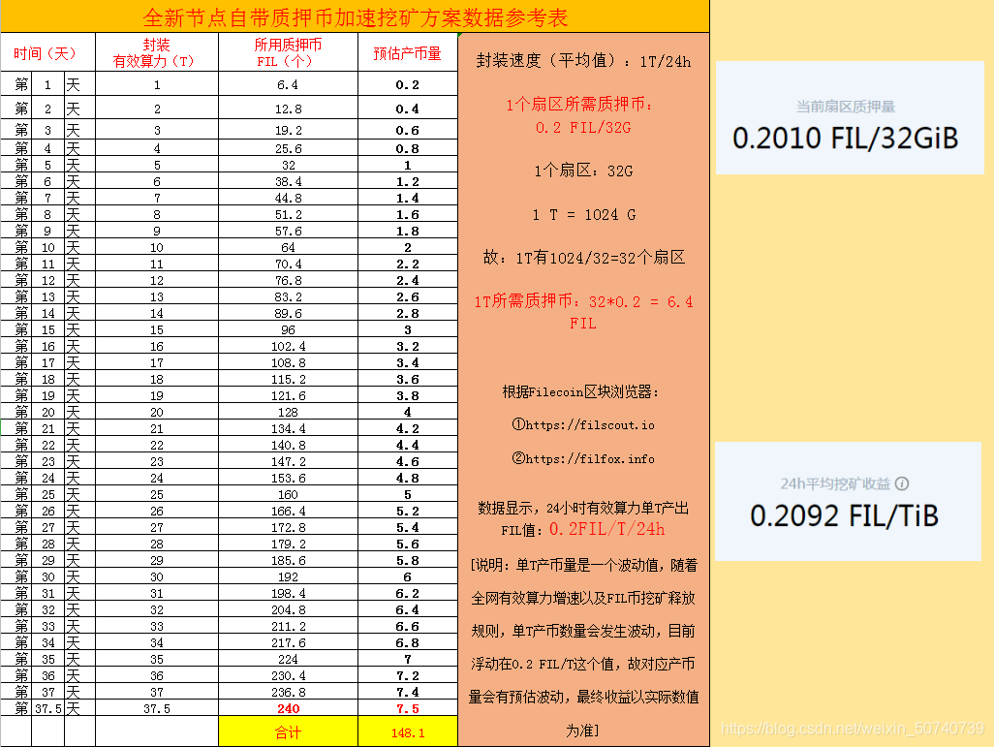Image resolution: width=994 pixels, height=747 pixels.
Task: Select the red 1T所需质押币：32*0.2 = 6.4 line
Action: pos(583,301)
